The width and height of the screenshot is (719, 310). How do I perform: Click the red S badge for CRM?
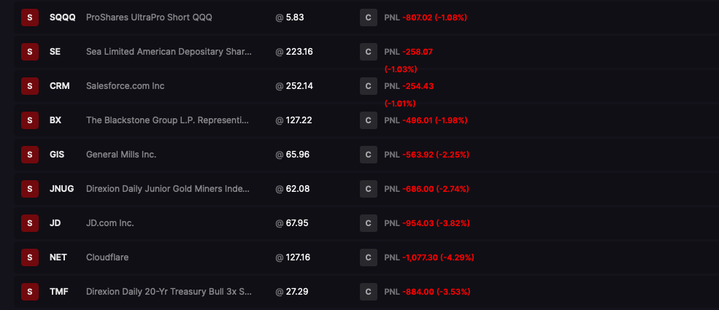click(30, 86)
